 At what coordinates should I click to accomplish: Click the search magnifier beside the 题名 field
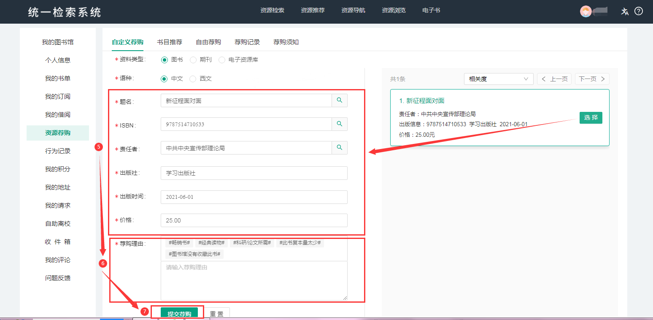pyautogui.click(x=340, y=100)
